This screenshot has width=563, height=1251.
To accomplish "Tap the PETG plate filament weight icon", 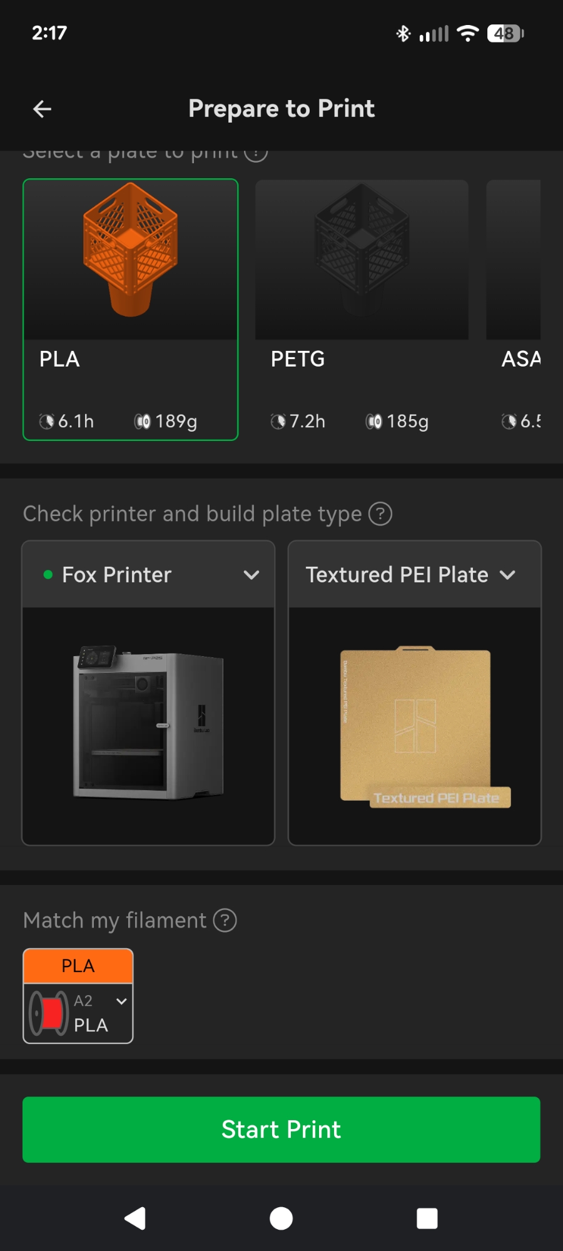I will [374, 422].
